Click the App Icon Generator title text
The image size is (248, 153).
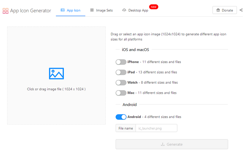[30, 11]
